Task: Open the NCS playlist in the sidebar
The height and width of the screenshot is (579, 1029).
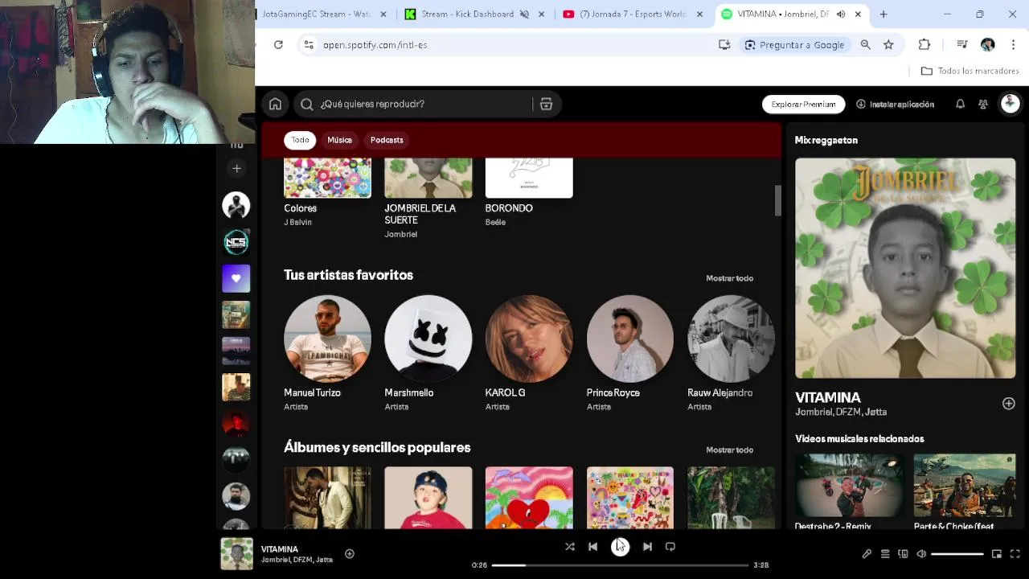Action: pos(236,242)
